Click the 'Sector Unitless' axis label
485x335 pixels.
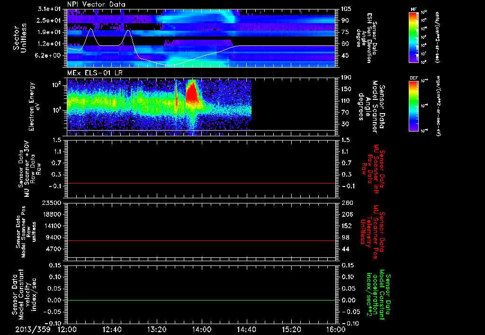coord(19,38)
